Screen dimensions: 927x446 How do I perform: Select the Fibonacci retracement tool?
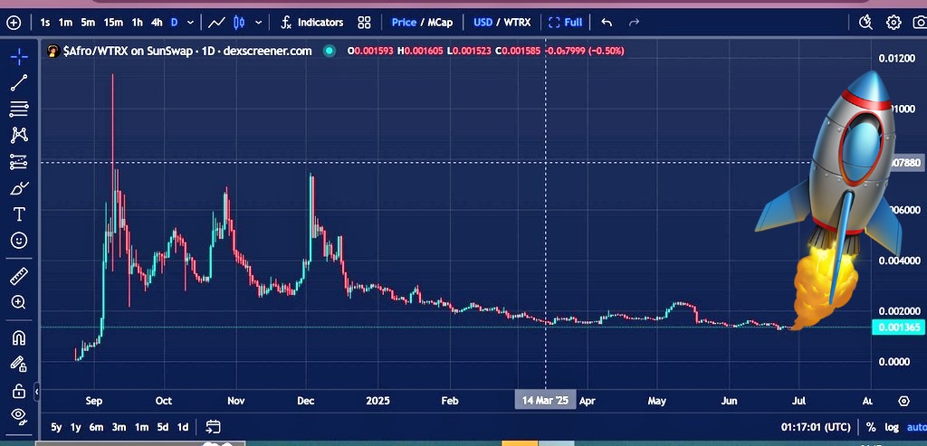[19, 109]
